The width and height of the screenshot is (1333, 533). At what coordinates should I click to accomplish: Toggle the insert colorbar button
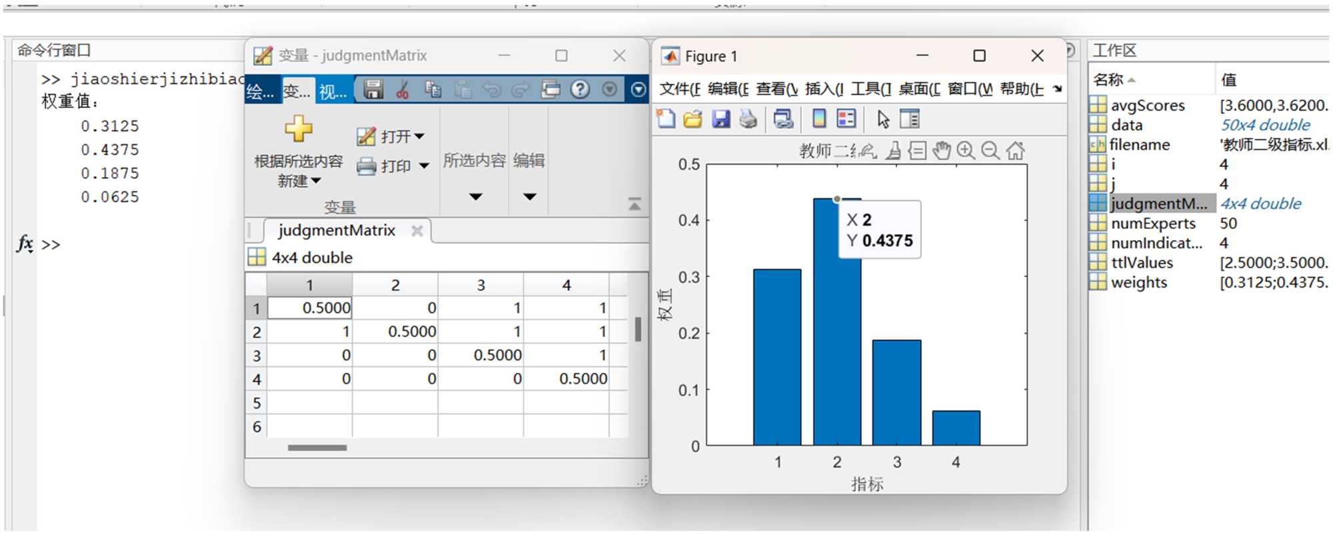click(819, 119)
